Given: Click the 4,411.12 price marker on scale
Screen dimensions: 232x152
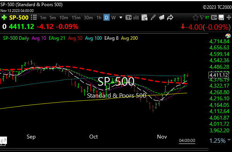Looking at the screenshot, I should tap(218, 75).
